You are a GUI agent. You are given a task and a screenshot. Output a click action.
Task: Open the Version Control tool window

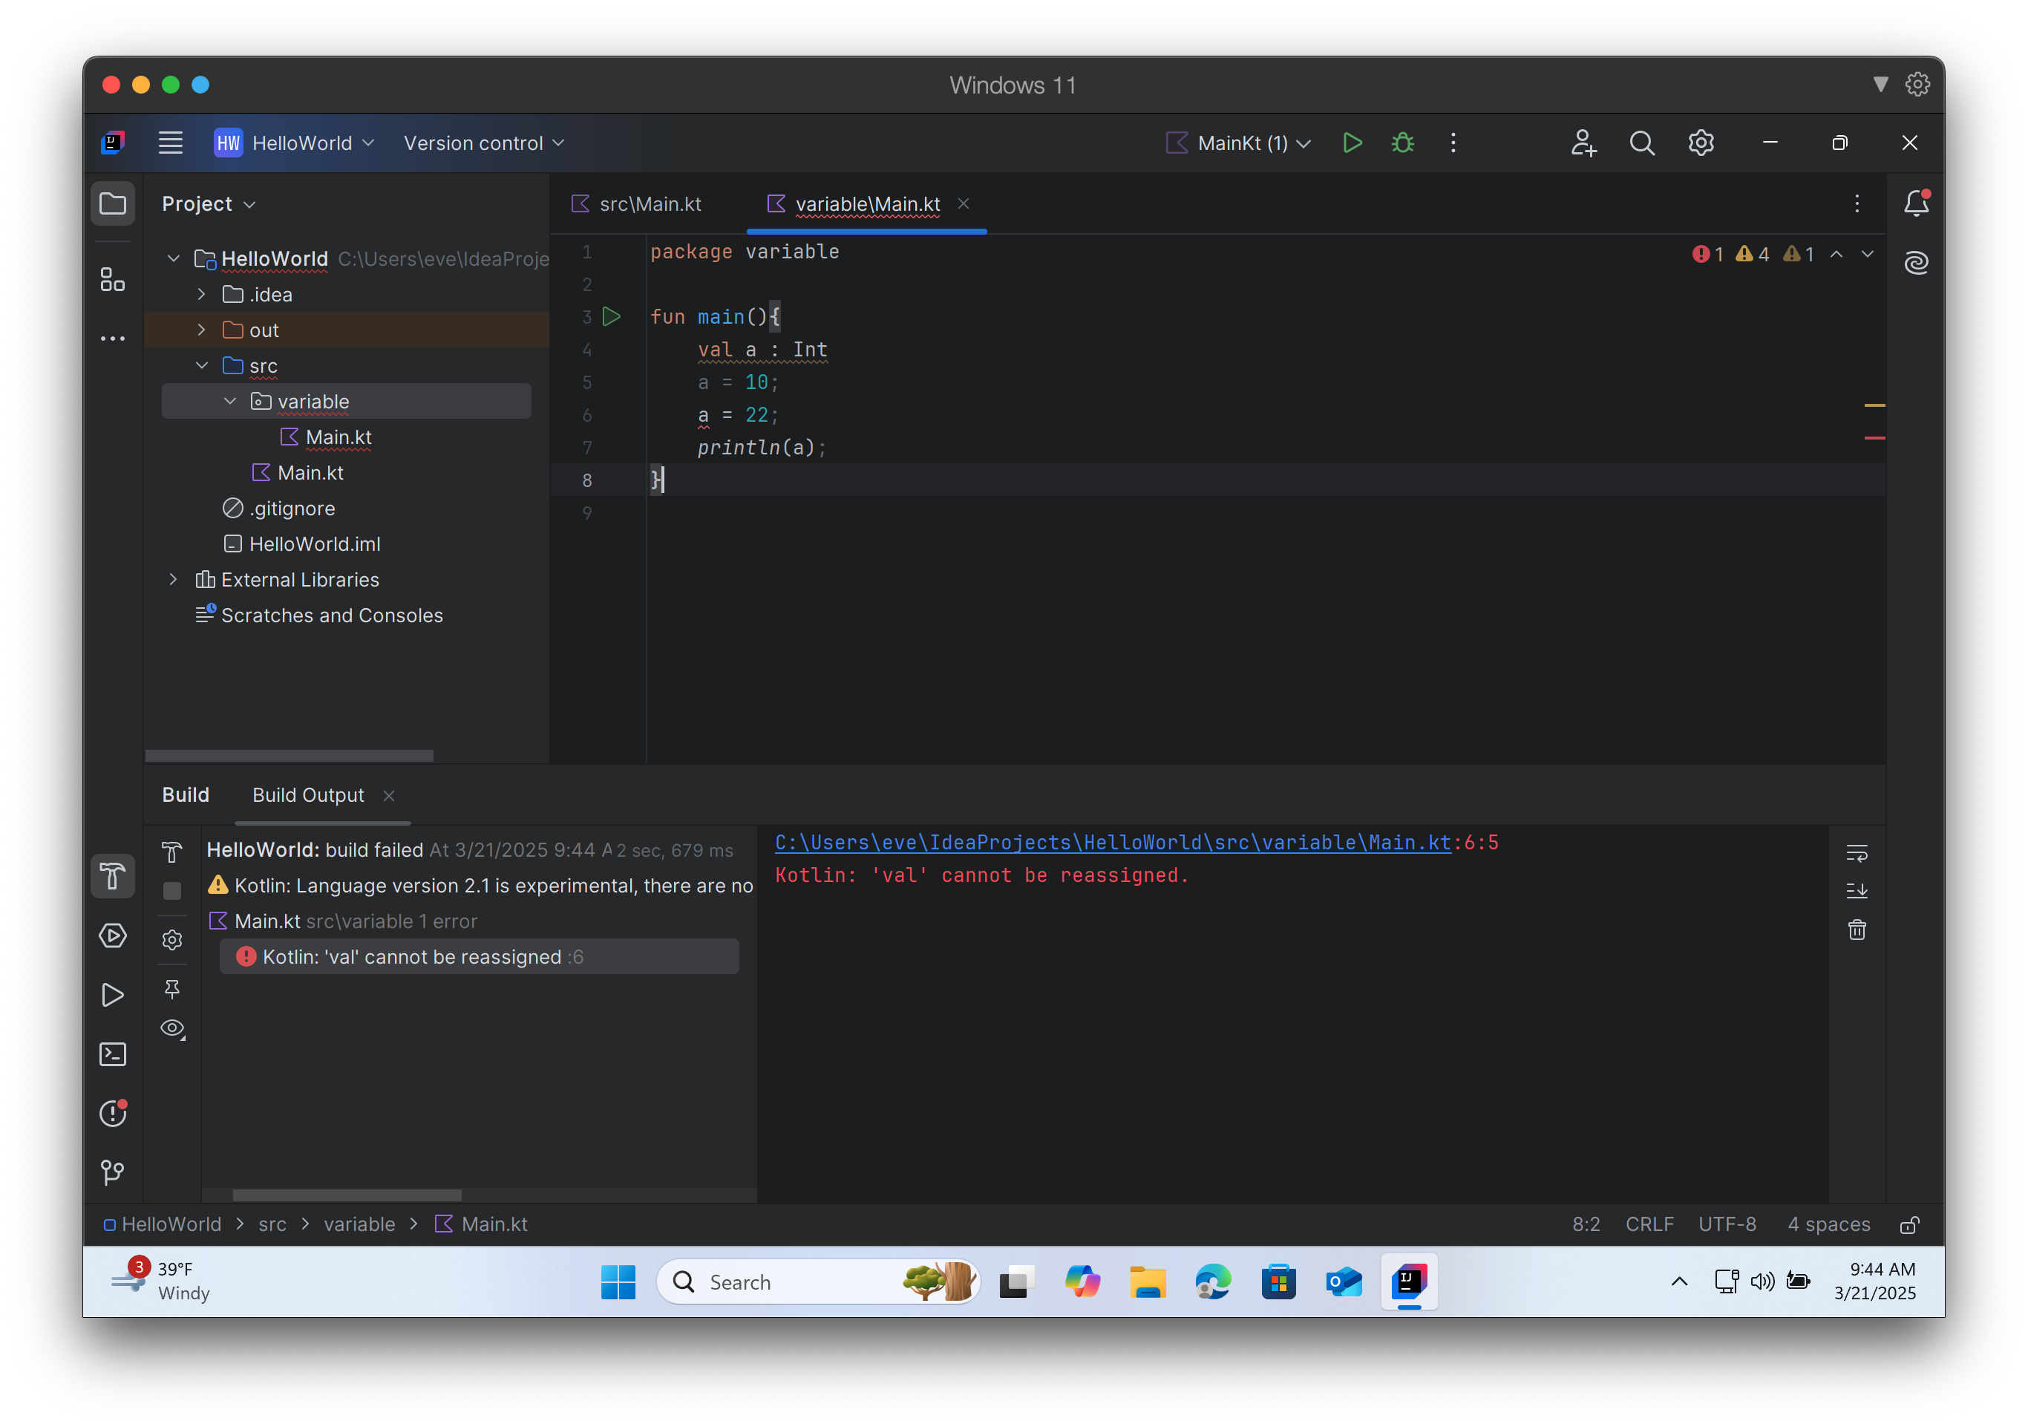click(113, 1172)
